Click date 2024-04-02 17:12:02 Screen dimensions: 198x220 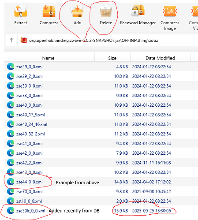151,182
